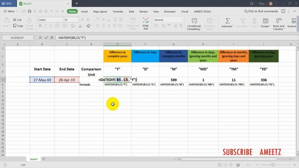The height and width of the screenshot is (168, 299).
Task: Open the Name Box dropdown showing VLOOKUP
Action: click(33, 38)
